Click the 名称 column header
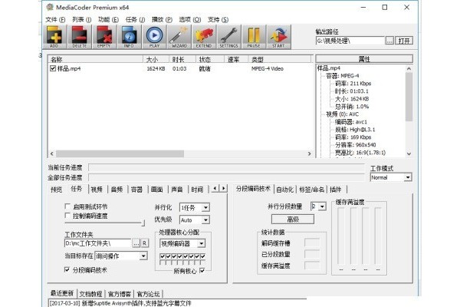The width and height of the screenshot is (460, 307). [x=95, y=59]
